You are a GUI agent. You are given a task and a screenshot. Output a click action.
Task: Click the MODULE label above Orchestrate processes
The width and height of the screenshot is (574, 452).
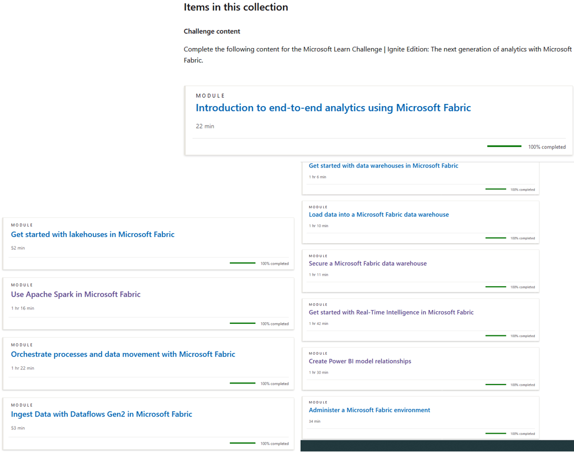[x=22, y=345]
